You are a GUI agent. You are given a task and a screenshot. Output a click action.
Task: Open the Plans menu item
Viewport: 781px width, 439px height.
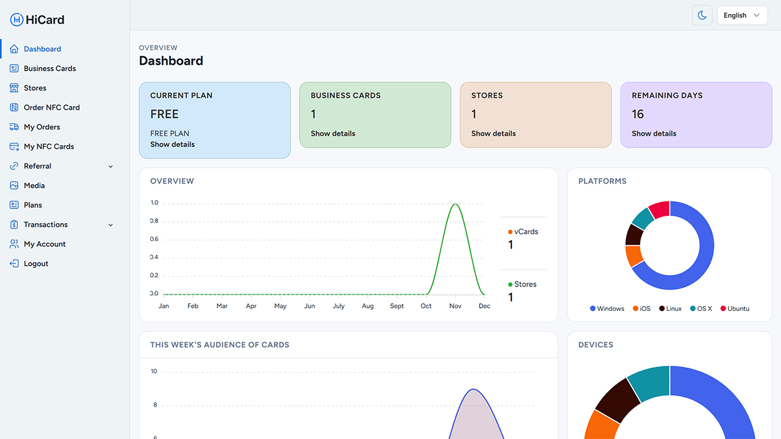click(33, 205)
